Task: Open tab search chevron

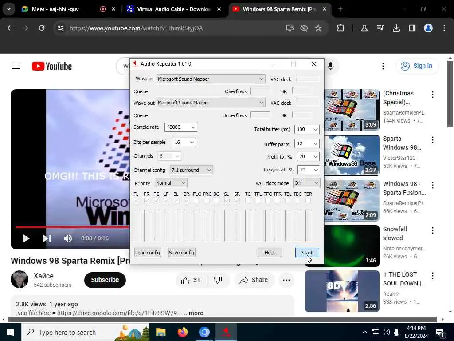Action: (x=9, y=9)
